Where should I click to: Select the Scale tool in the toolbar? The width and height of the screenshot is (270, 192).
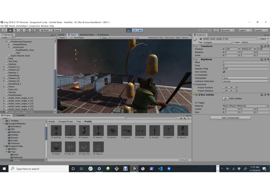click(21, 30)
